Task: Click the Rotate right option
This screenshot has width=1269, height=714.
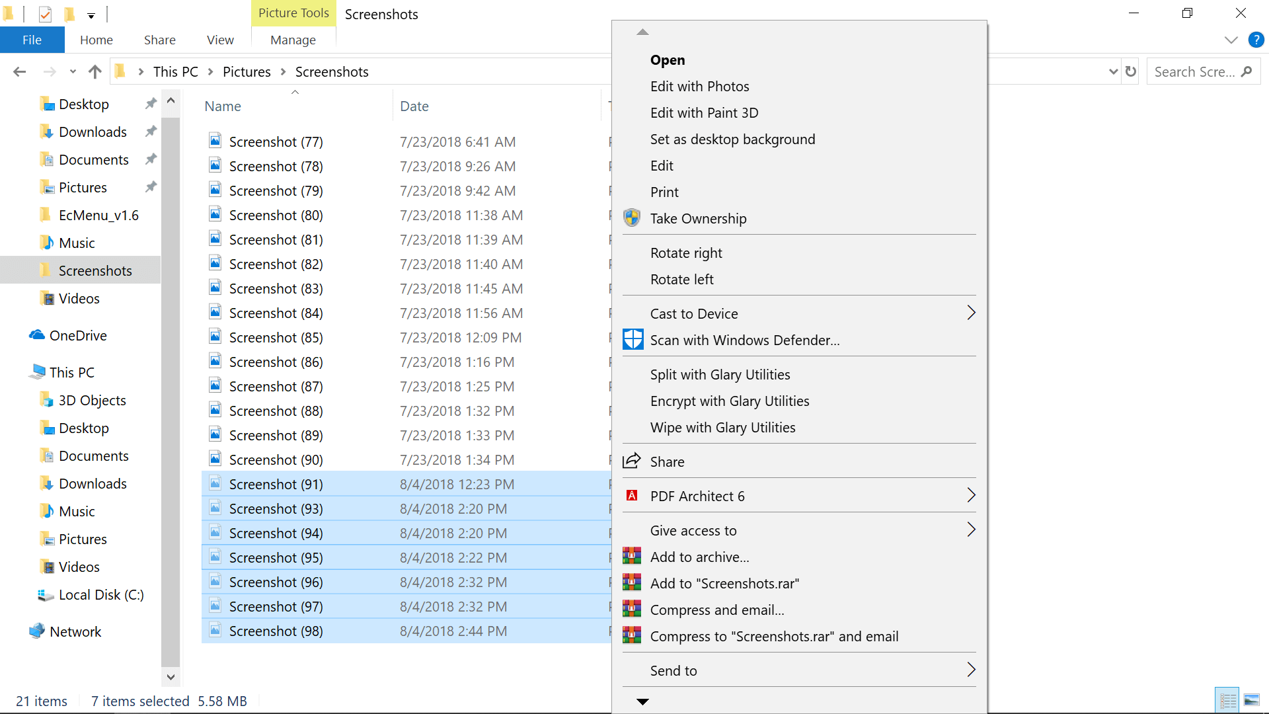Action: (686, 252)
